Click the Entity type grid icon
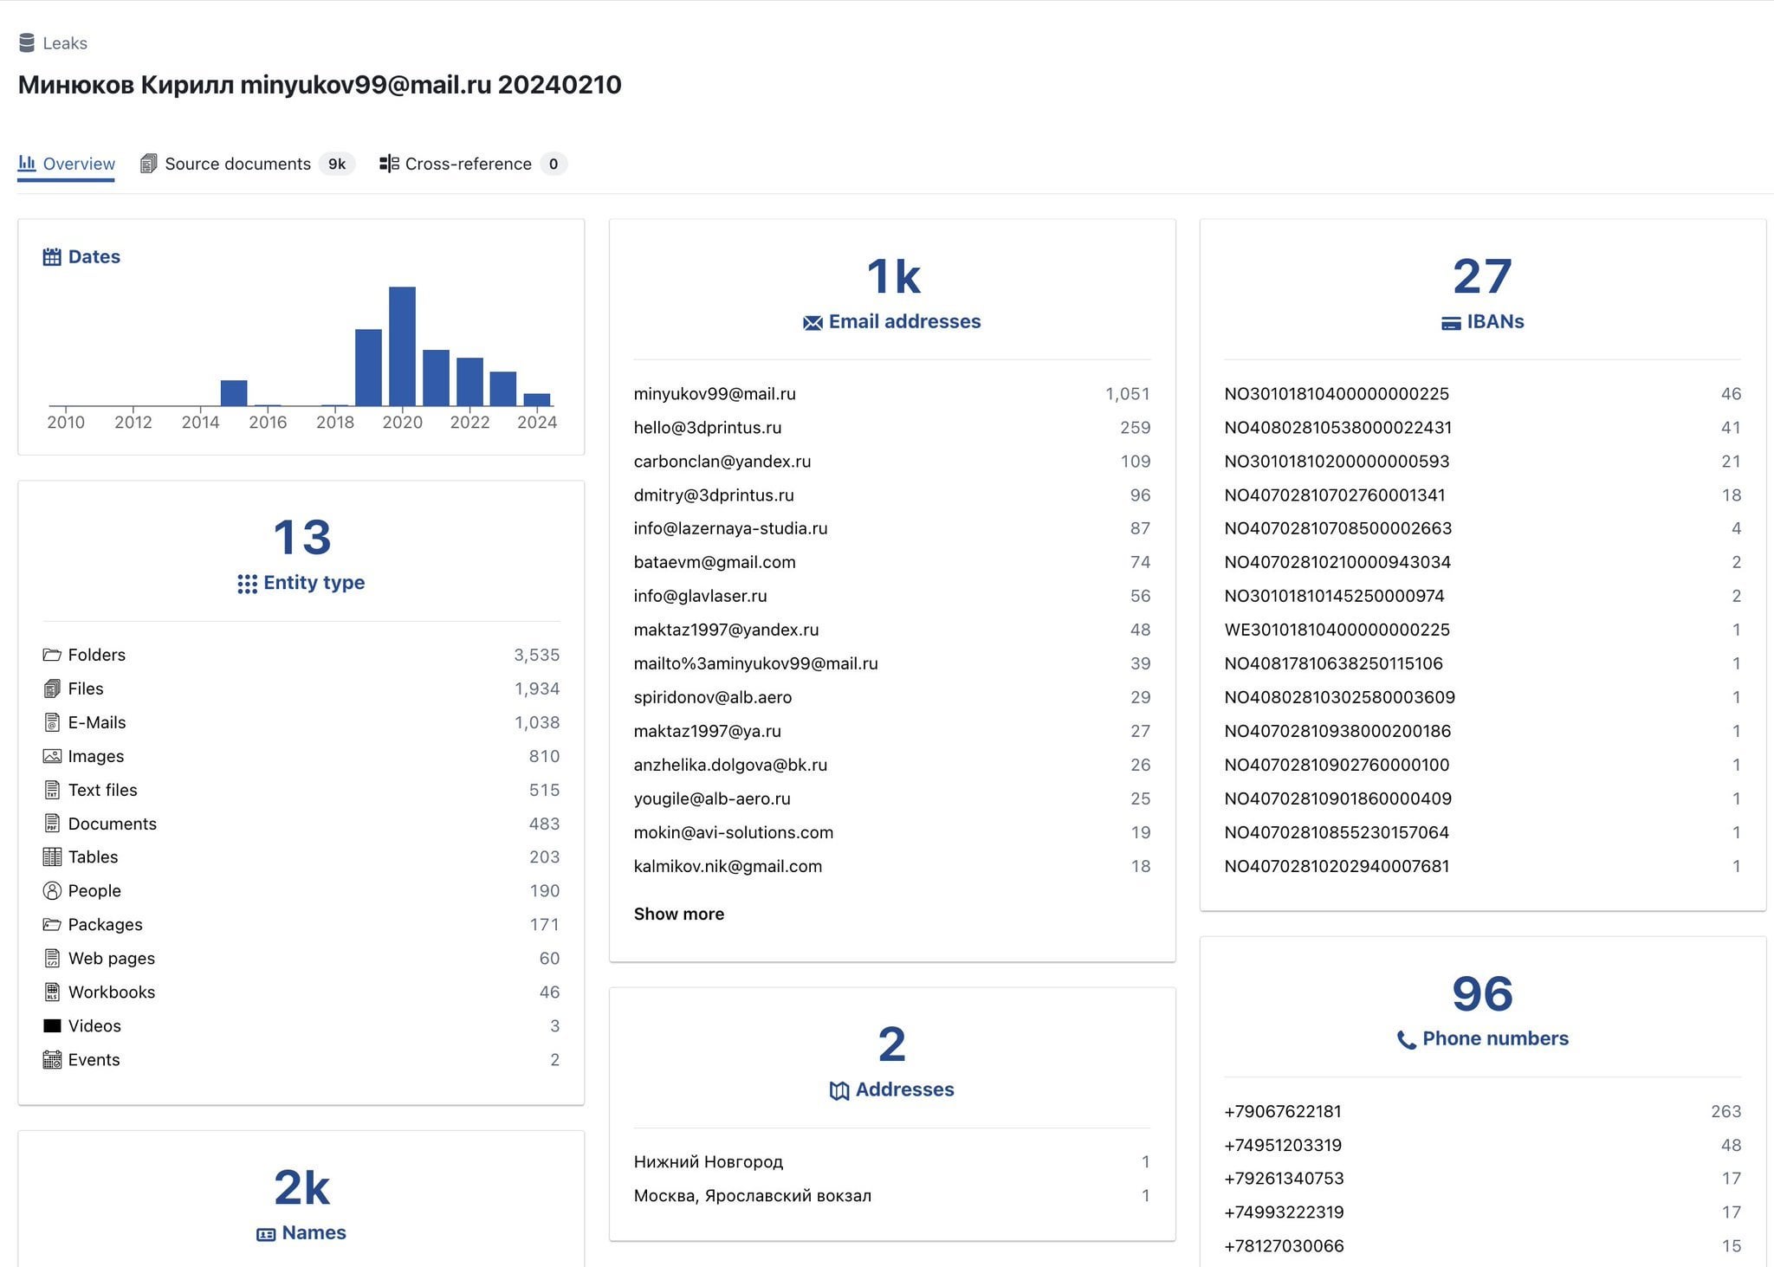Viewport: 1774px width, 1267px height. 247,584
